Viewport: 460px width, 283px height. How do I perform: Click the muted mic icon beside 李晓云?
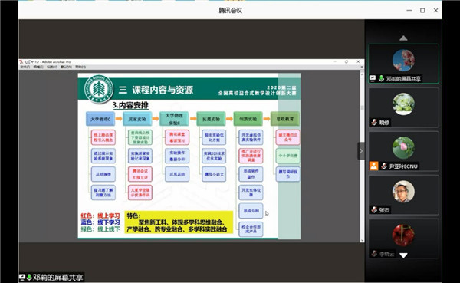click(x=374, y=253)
